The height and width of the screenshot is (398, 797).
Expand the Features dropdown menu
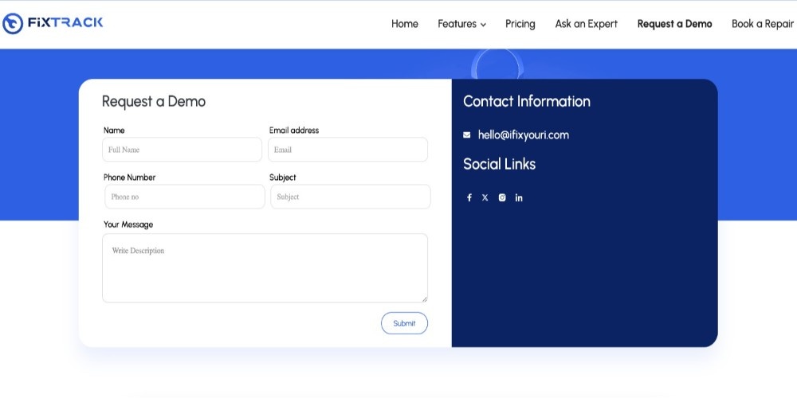(461, 24)
